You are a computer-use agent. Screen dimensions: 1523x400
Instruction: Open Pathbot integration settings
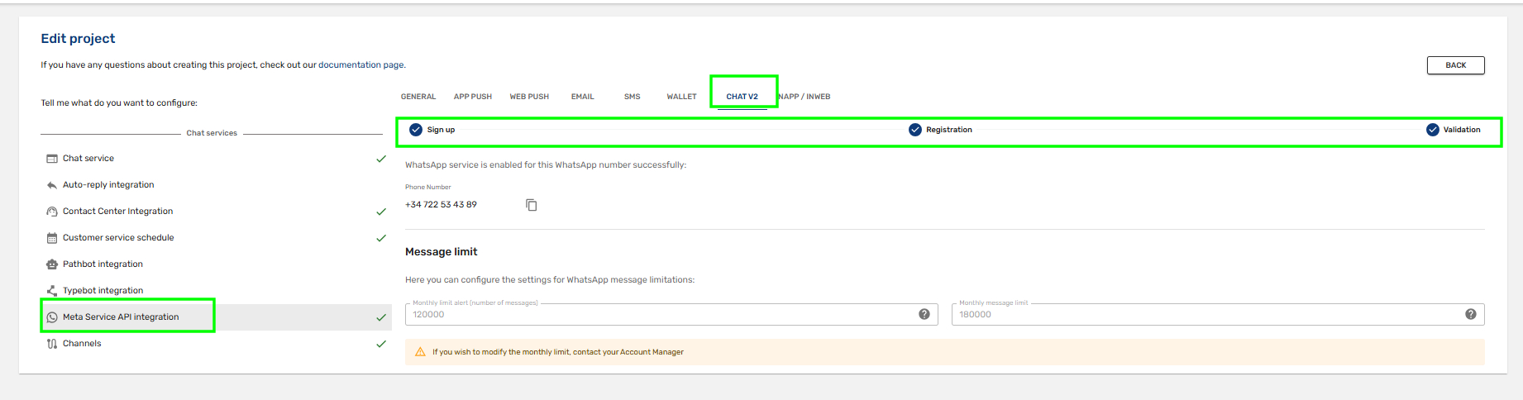tap(217, 264)
